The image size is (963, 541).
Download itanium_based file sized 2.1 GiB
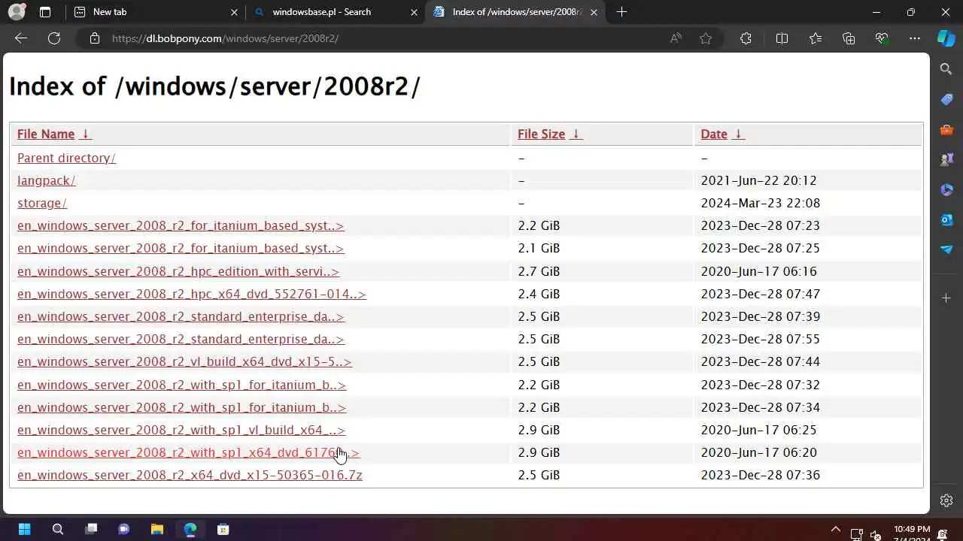click(x=181, y=248)
